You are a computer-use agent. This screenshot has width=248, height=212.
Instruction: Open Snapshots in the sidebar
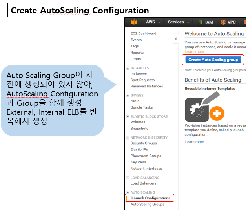click(x=139, y=129)
